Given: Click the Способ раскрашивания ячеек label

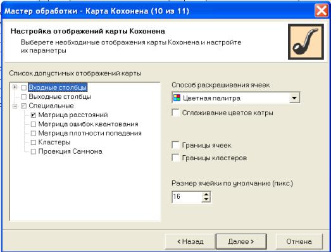Looking at the screenshot, I should tap(221, 85).
